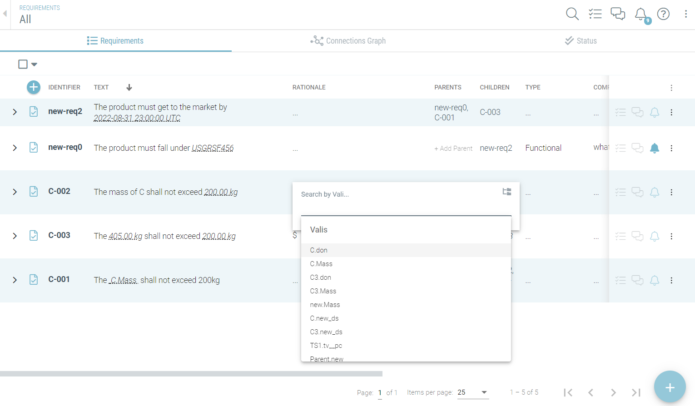Click the horizontal table scrollbar
695x406 pixels.
point(191,374)
